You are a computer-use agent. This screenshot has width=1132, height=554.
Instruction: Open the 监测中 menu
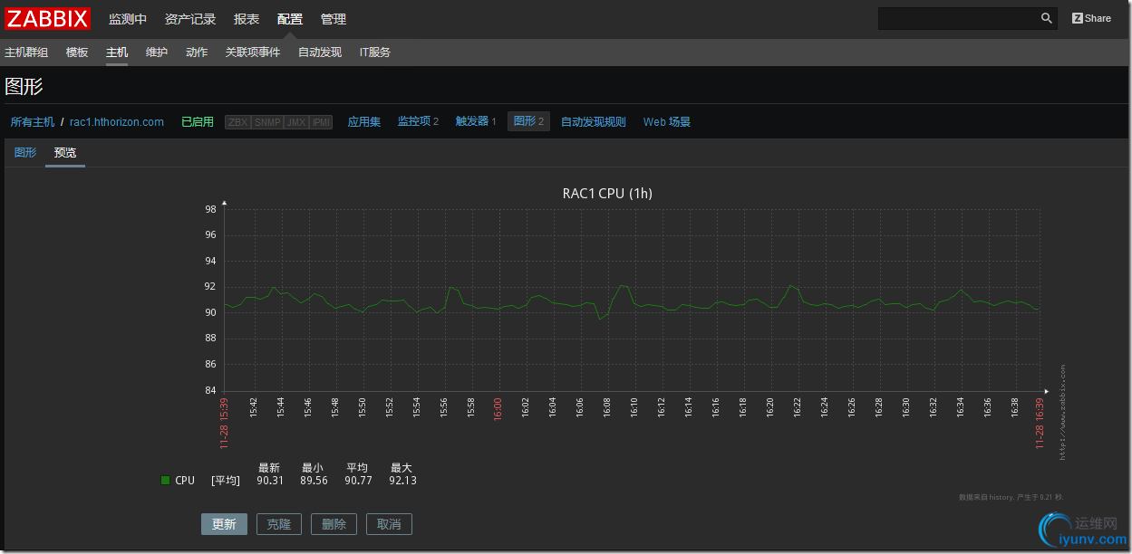coord(128,19)
